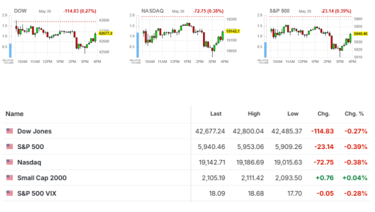Click S&P 500 VIX last value 18.09

217,194
